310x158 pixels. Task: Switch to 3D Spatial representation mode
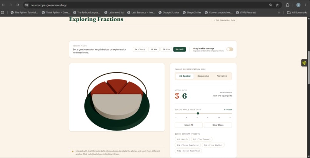pos(185,76)
